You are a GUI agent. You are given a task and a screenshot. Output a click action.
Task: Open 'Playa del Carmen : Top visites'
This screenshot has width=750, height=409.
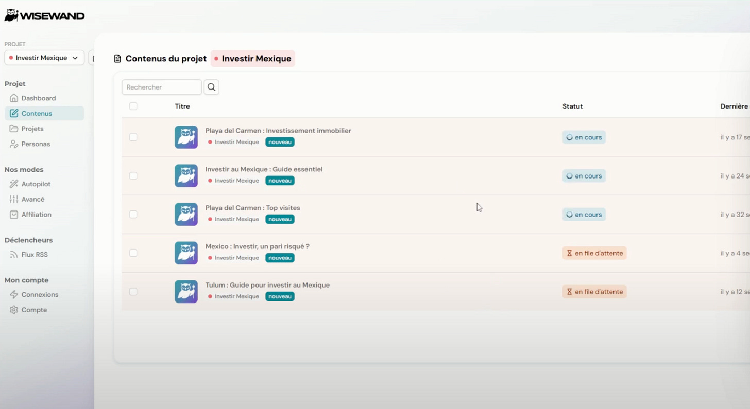[x=252, y=208]
